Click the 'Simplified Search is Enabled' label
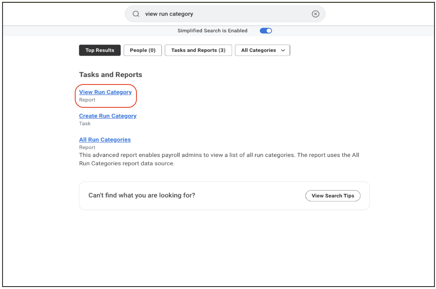The width and height of the screenshot is (436, 289). coord(212,31)
